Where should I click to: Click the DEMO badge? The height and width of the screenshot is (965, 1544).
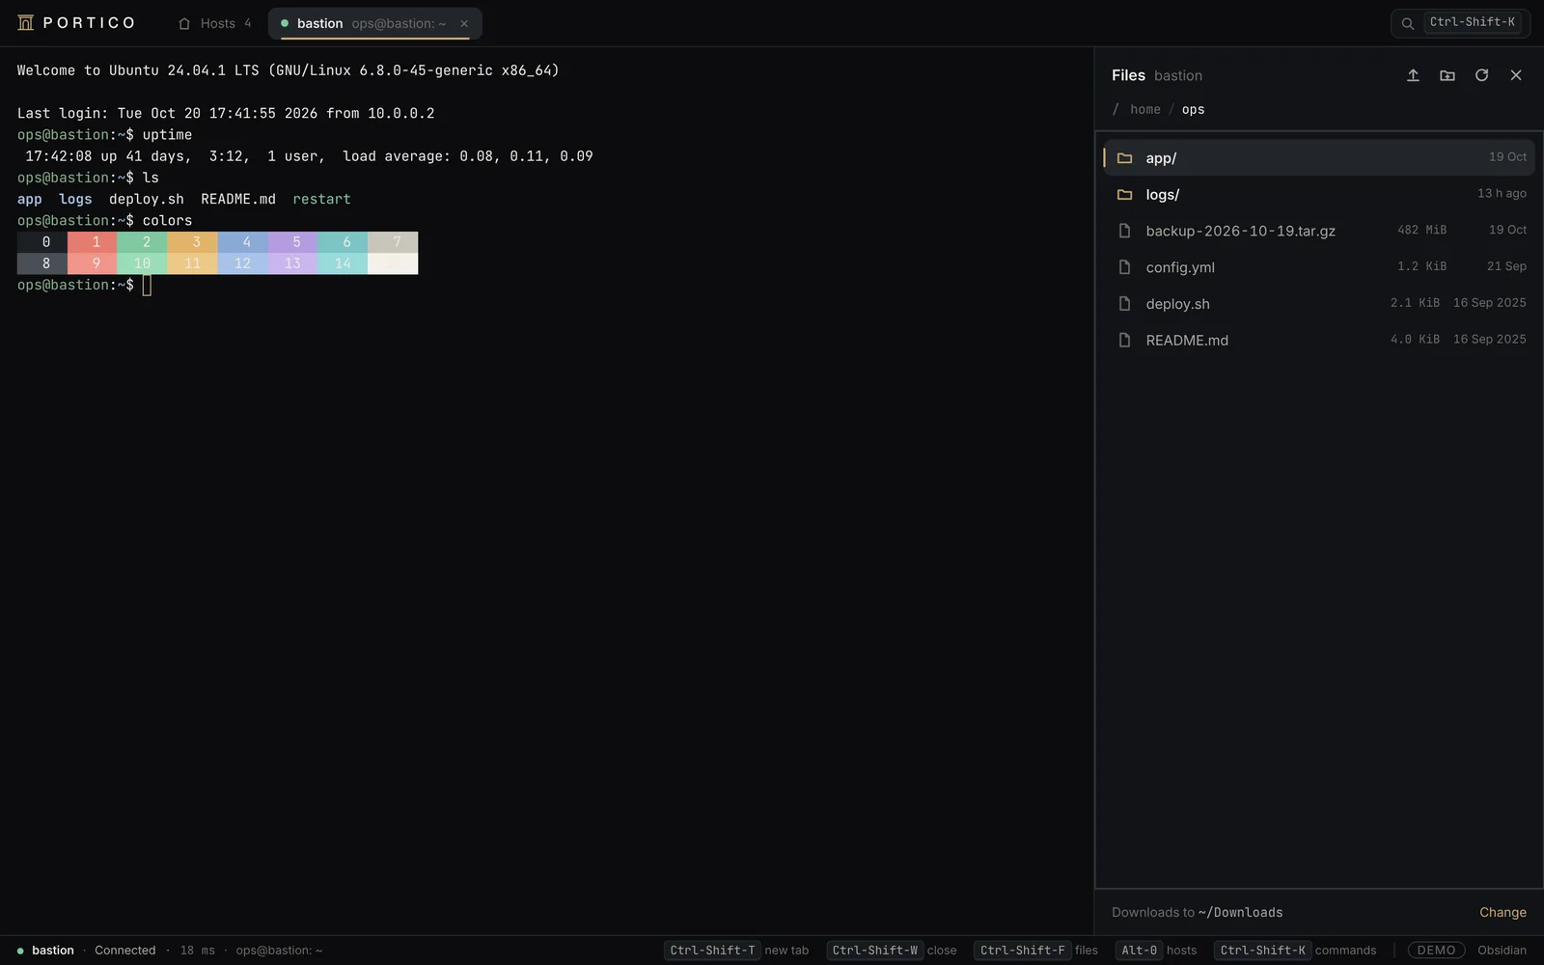1436,951
